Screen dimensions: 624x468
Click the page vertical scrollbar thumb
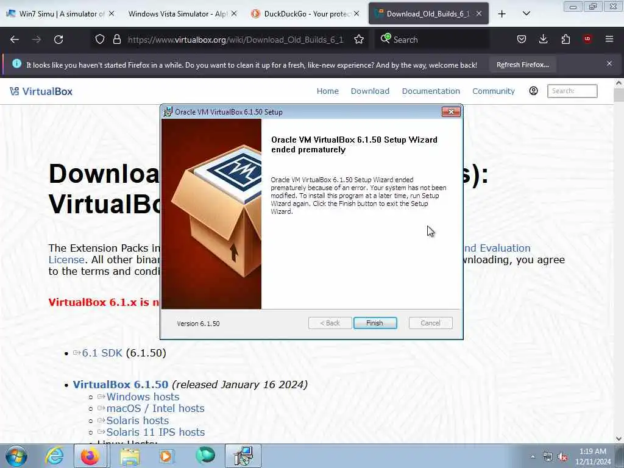click(x=619, y=96)
